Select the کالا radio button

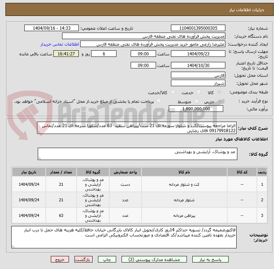219,92
